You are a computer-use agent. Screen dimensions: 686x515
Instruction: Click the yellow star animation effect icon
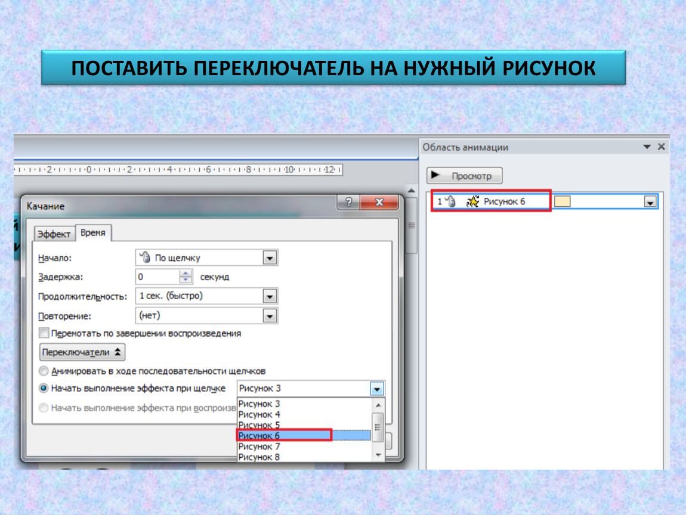click(472, 202)
